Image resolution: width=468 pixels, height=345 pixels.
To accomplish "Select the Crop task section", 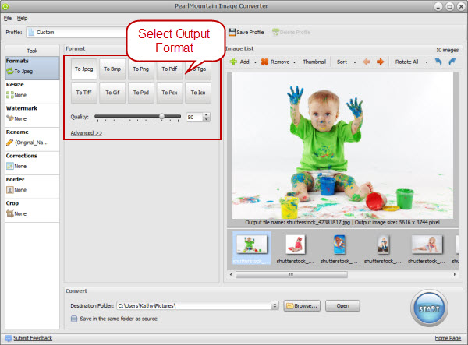I will [32, 210].
